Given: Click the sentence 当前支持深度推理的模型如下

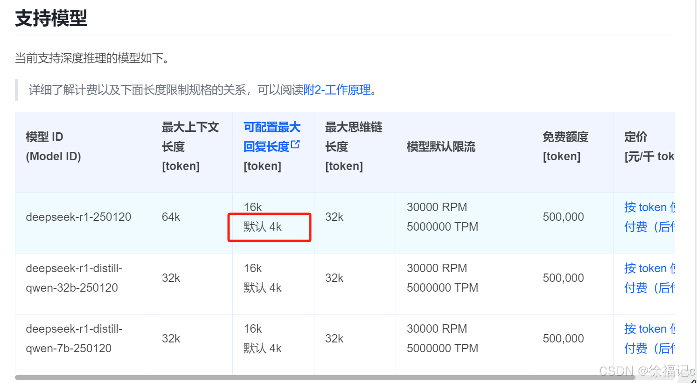Looking at the screenshot, I should point(92,58).
